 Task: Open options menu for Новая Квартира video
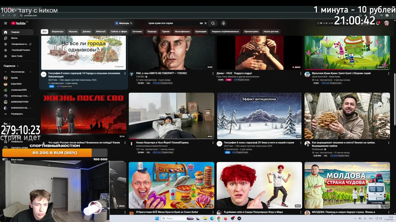pyautogui.click(x=213, y=143)
